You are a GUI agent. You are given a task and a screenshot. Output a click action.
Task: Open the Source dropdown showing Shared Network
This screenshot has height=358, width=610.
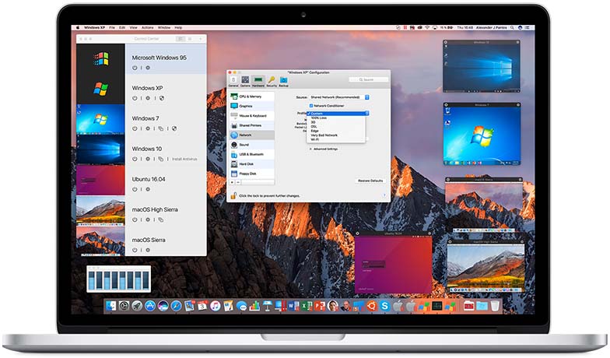(338, 97)
